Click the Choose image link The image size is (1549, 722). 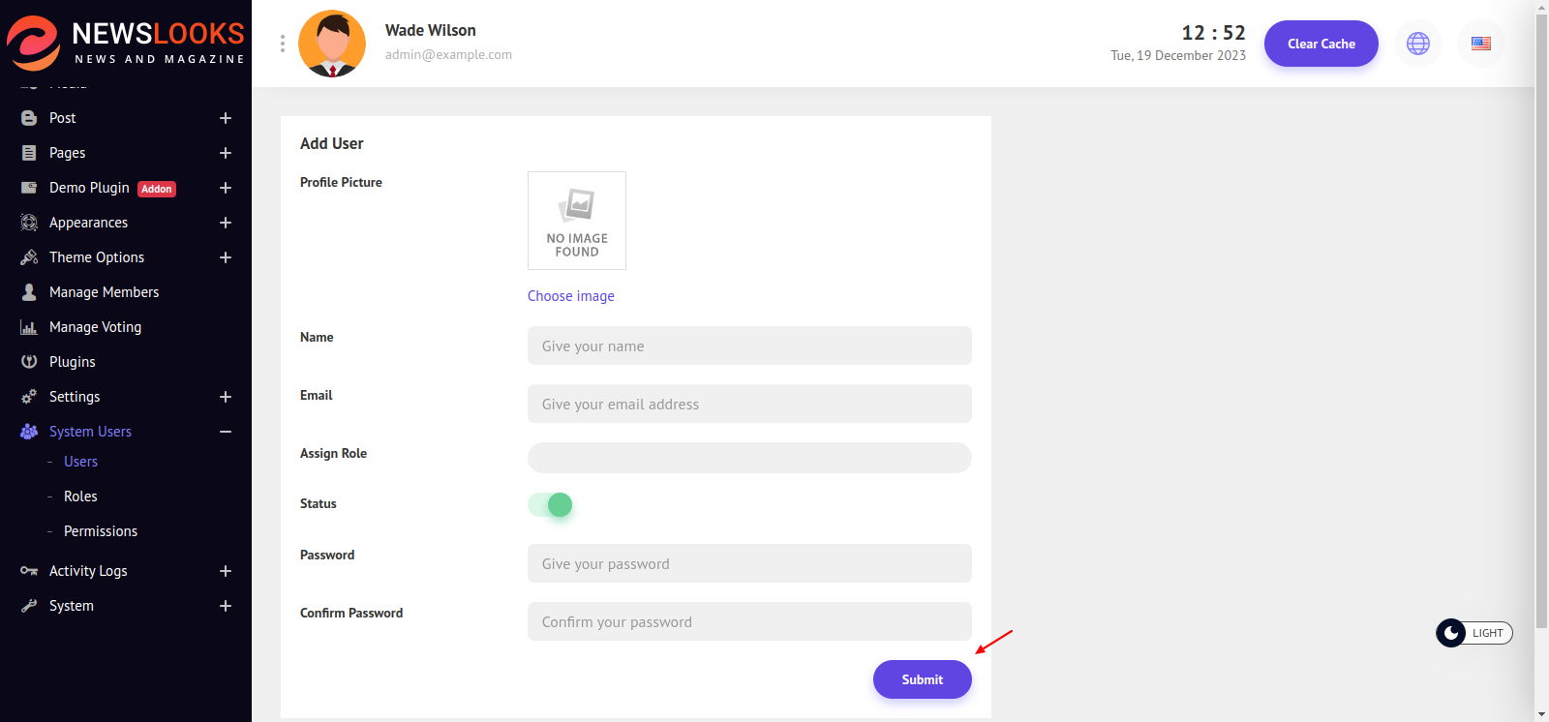pos(570,296)
